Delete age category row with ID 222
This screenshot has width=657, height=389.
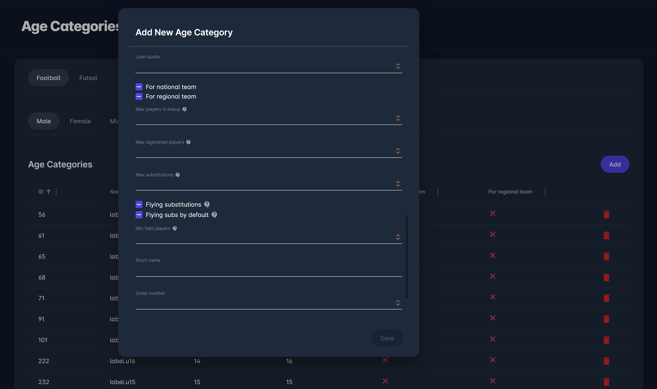click(x=606, y=361)
